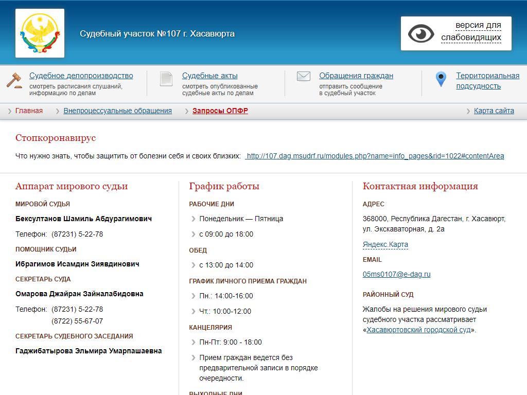Select Внепроцессуальные обращения menu item
The image size is (527, 395).
click(117, 111)
